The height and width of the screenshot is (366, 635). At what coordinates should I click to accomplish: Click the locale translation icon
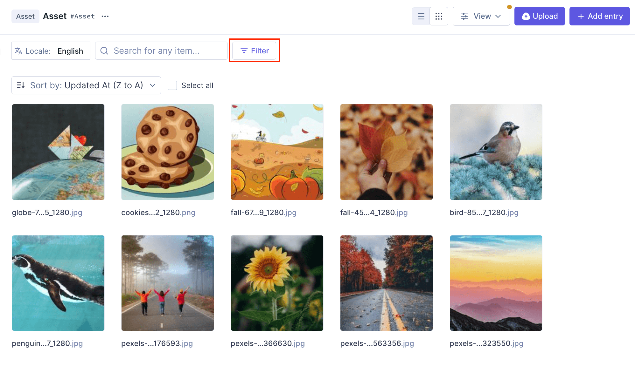18,51
